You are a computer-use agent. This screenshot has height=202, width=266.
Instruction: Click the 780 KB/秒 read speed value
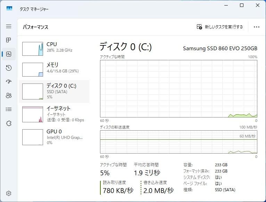coord(118,191)
